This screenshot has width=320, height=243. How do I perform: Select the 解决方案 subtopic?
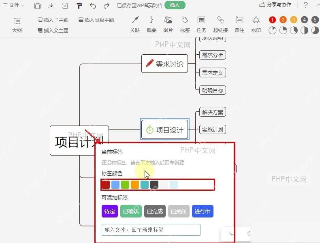pyautogui.click(x=212, y=112)
